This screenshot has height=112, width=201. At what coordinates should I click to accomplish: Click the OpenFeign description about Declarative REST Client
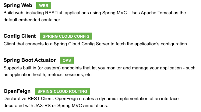pos(91,102)
